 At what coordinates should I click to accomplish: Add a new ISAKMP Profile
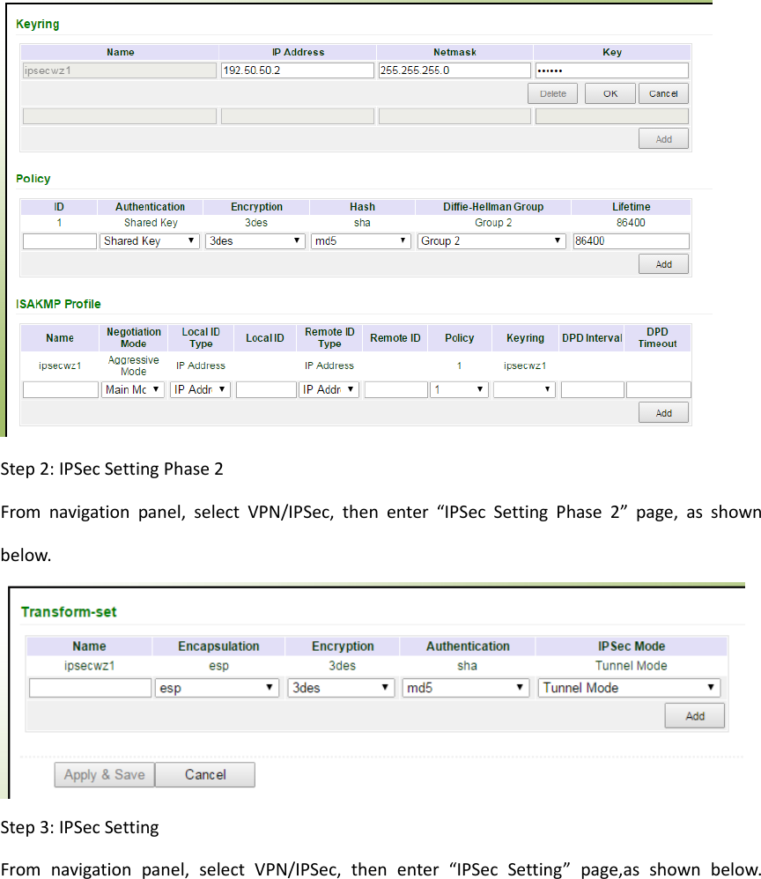point(663,412)
